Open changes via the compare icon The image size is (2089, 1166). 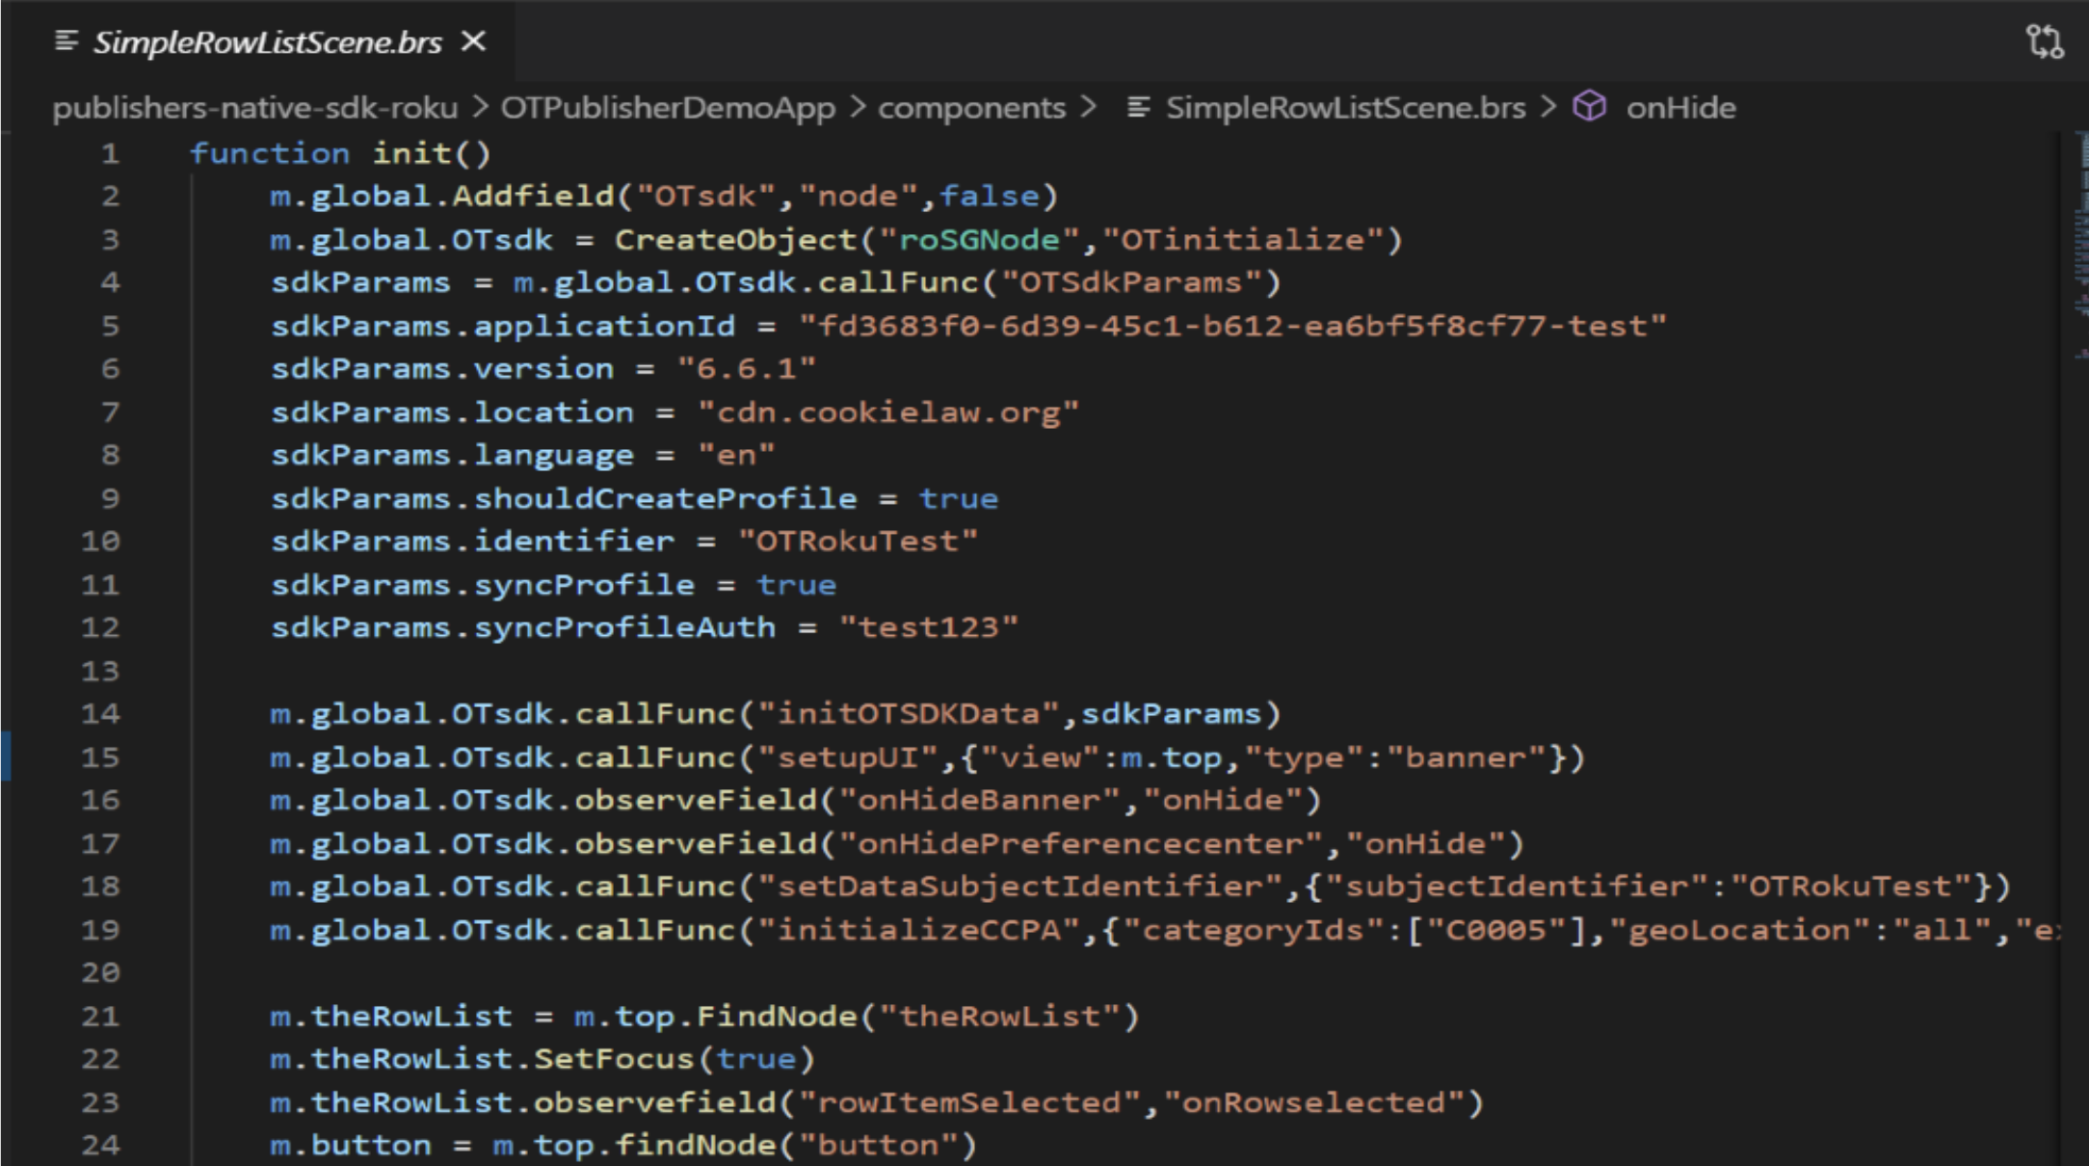coord(2044,42)
